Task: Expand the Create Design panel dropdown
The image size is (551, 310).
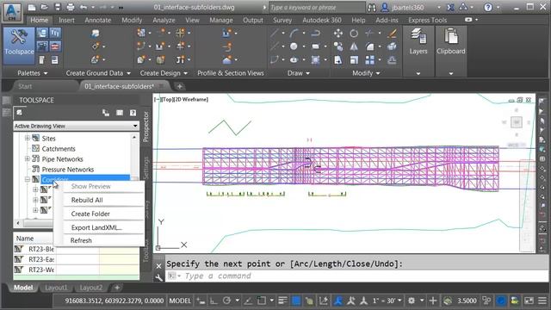Action: (186, 73)
